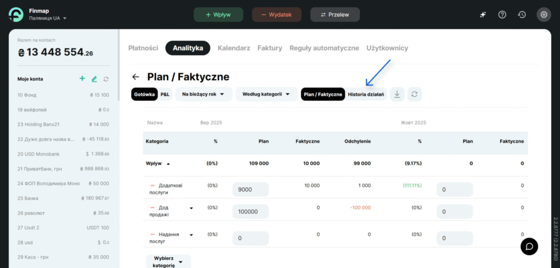560x268 pixels.
Task: Select the Historia działań toggle
Action: pyautogui.click(x=366, y=94)
